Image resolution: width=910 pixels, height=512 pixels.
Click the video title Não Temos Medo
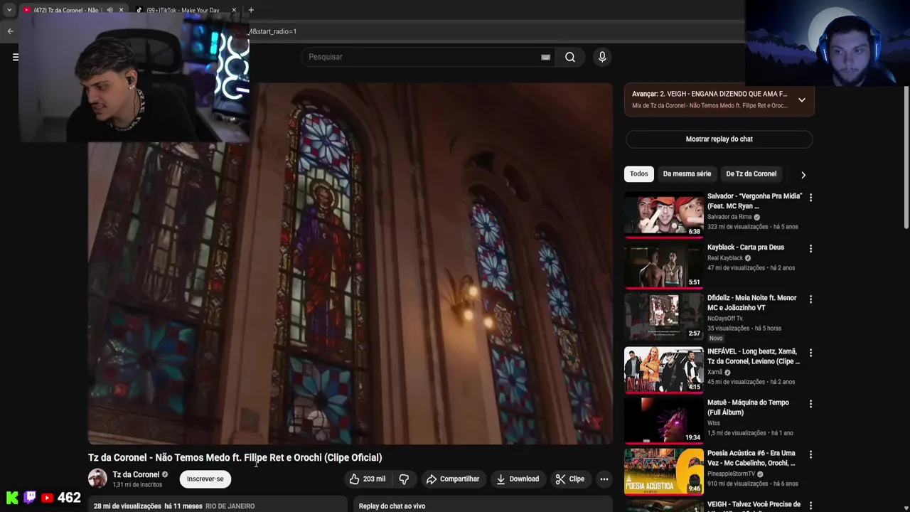click(235, 457)
